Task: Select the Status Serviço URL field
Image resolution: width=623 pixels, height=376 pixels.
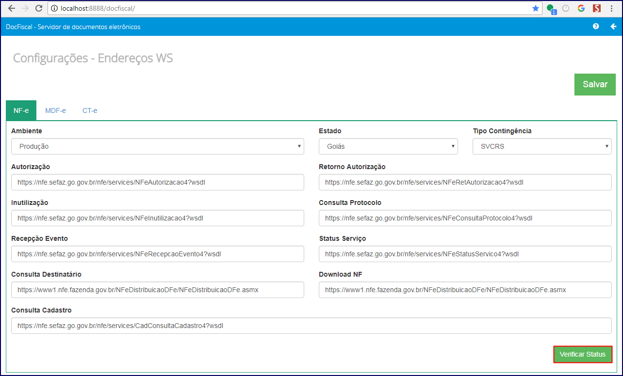Action: point(465,254)
